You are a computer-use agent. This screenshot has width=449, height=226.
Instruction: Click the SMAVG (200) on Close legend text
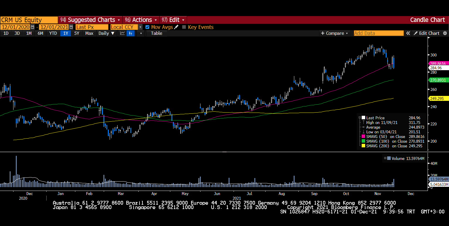[387, 146]
